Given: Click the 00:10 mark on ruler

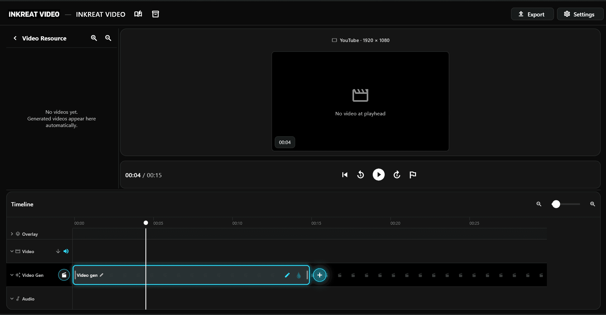Looking at the screenshot, I should click(237, 223).
